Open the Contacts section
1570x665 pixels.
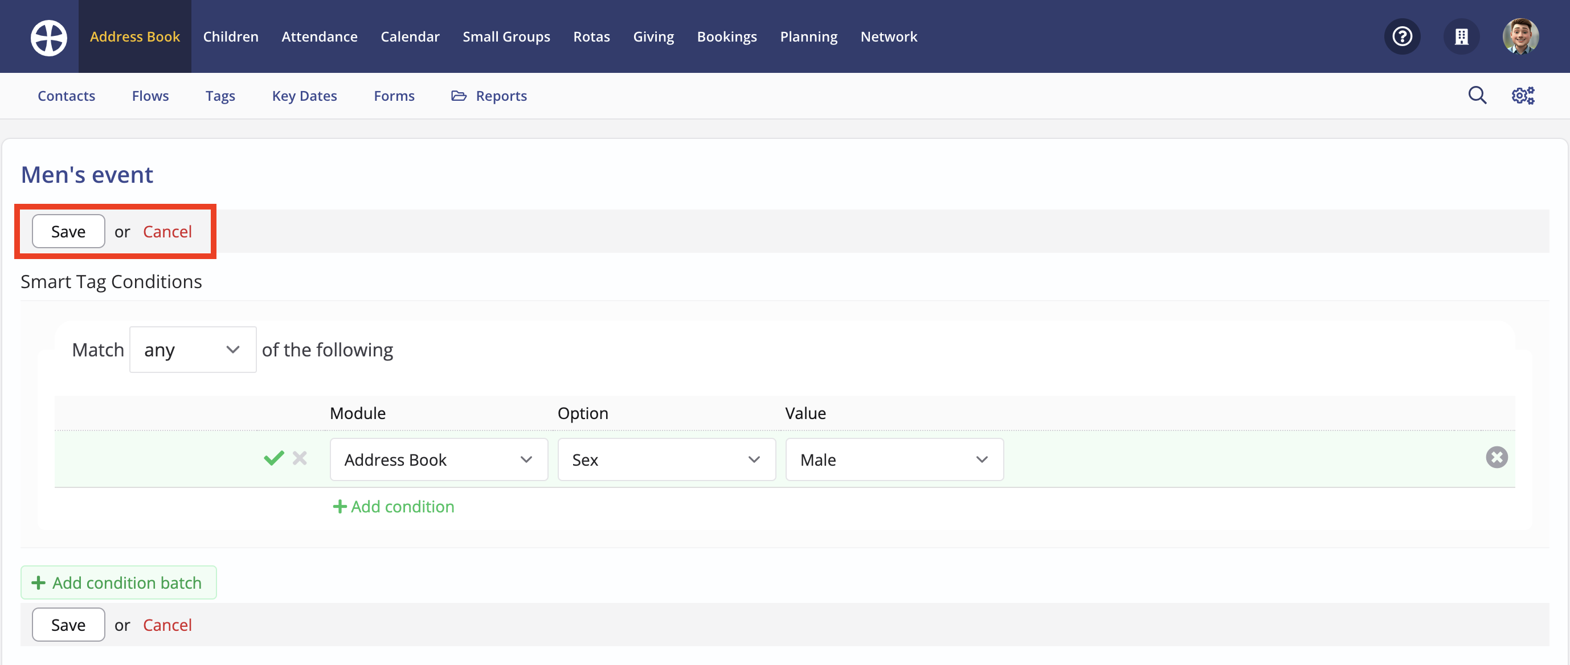pyautogui.click(x=67, y=96)
